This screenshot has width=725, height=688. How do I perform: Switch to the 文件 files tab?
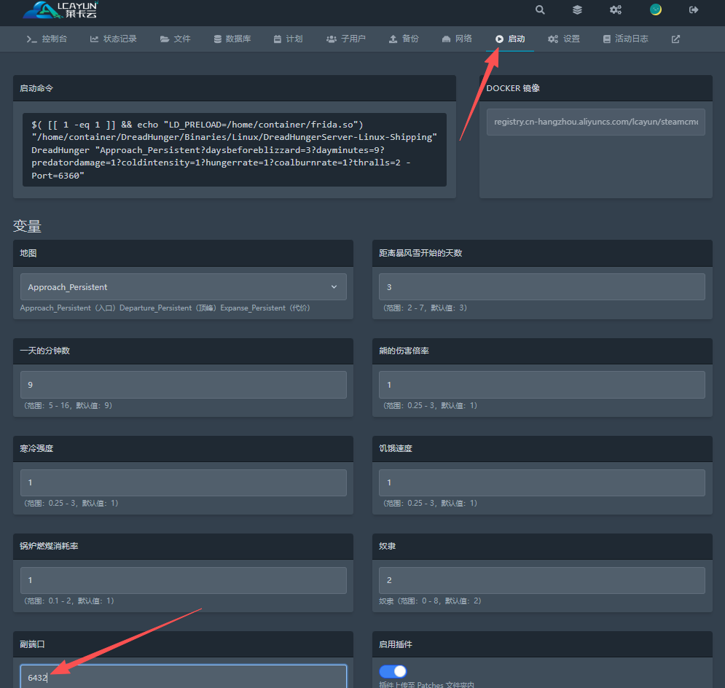click(x=175, y=39)
